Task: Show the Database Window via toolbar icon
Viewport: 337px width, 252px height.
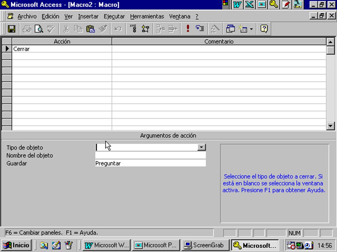Action: [230, 29]
